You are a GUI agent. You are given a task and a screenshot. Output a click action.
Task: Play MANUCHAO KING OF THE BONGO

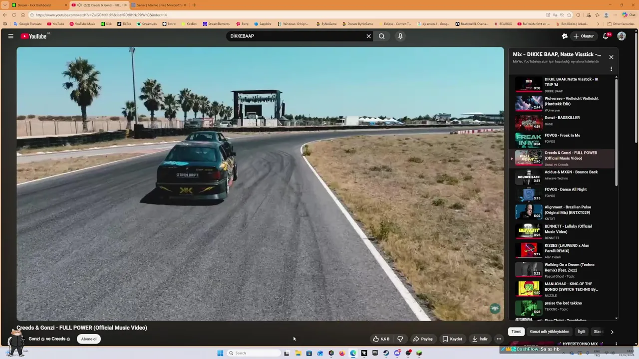pos(563,289)
